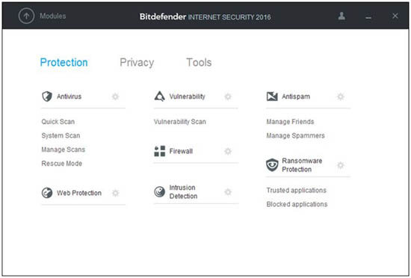Viewport: 411px width, 278px height.
Task: Start the Vulnerability Scan
Action: click(180, 122)
